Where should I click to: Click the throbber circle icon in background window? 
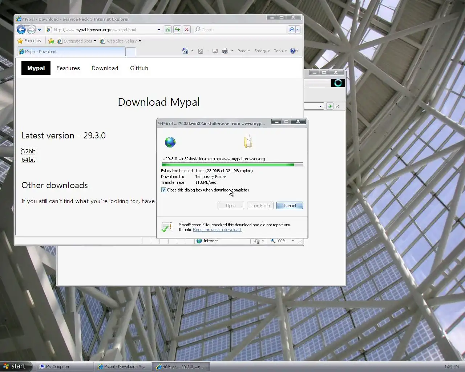(x=338, y=83)
